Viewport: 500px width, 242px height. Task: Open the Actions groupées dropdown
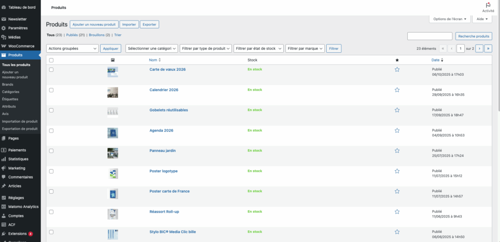[x=72, y=48]
